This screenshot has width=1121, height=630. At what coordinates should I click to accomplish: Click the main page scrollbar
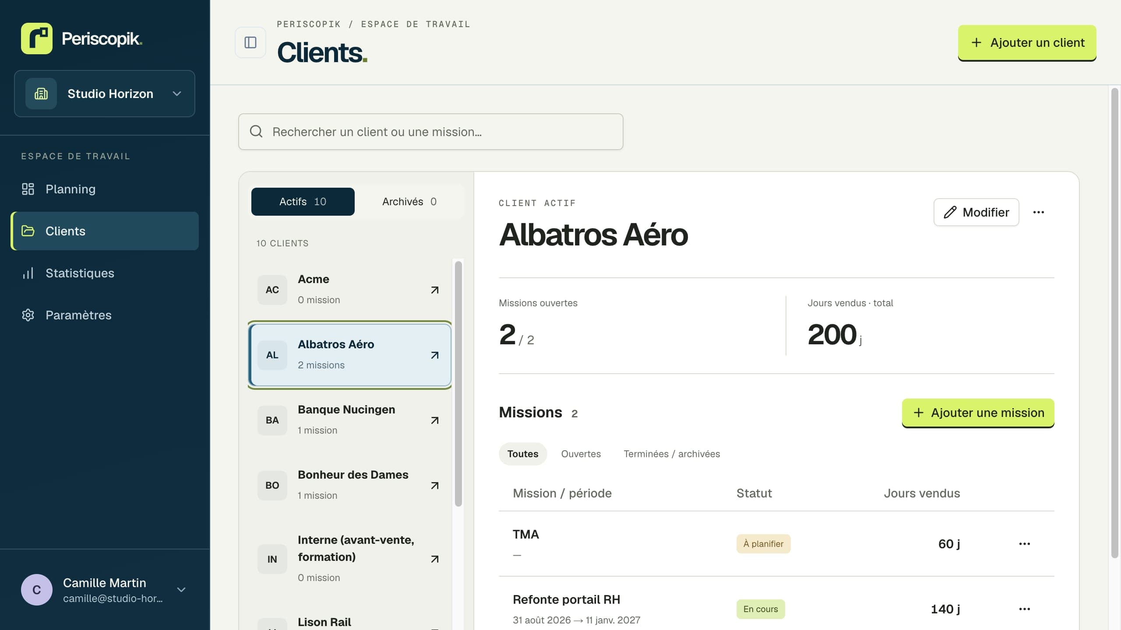[x=1115, y=323]
